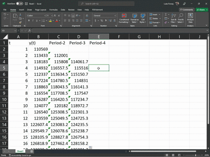Click the AutoSum sigma icon
This screenshot has height=157, width=210.
pos(166,14)
